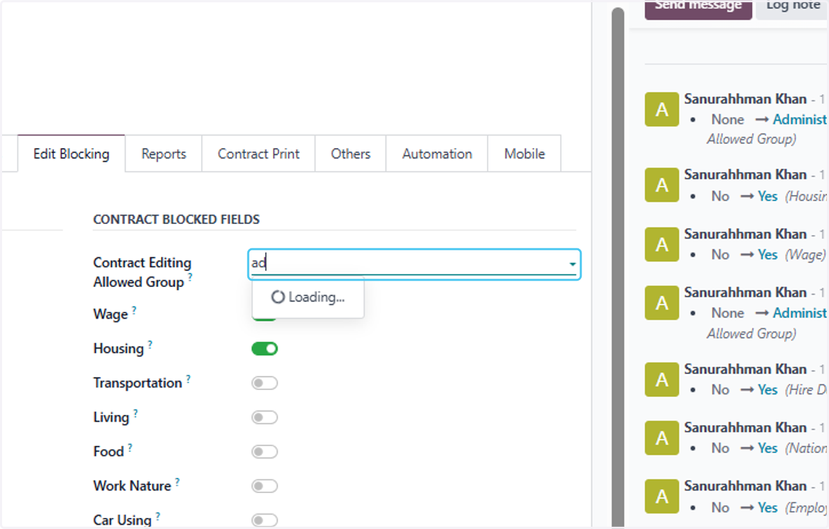Click the Living field label
Screen dimensions: 829x529
coord(111,418)
